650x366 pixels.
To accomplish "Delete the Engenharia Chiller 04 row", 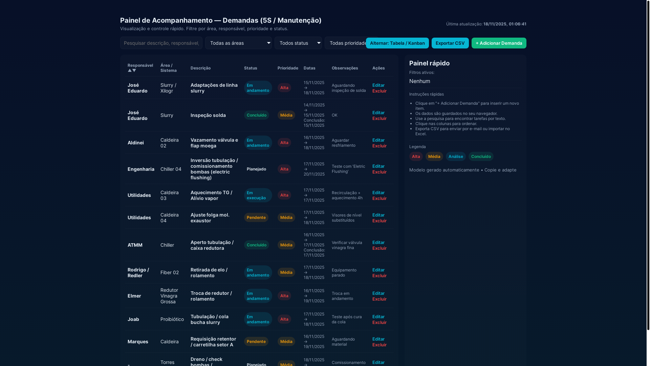I will point(380,172).
